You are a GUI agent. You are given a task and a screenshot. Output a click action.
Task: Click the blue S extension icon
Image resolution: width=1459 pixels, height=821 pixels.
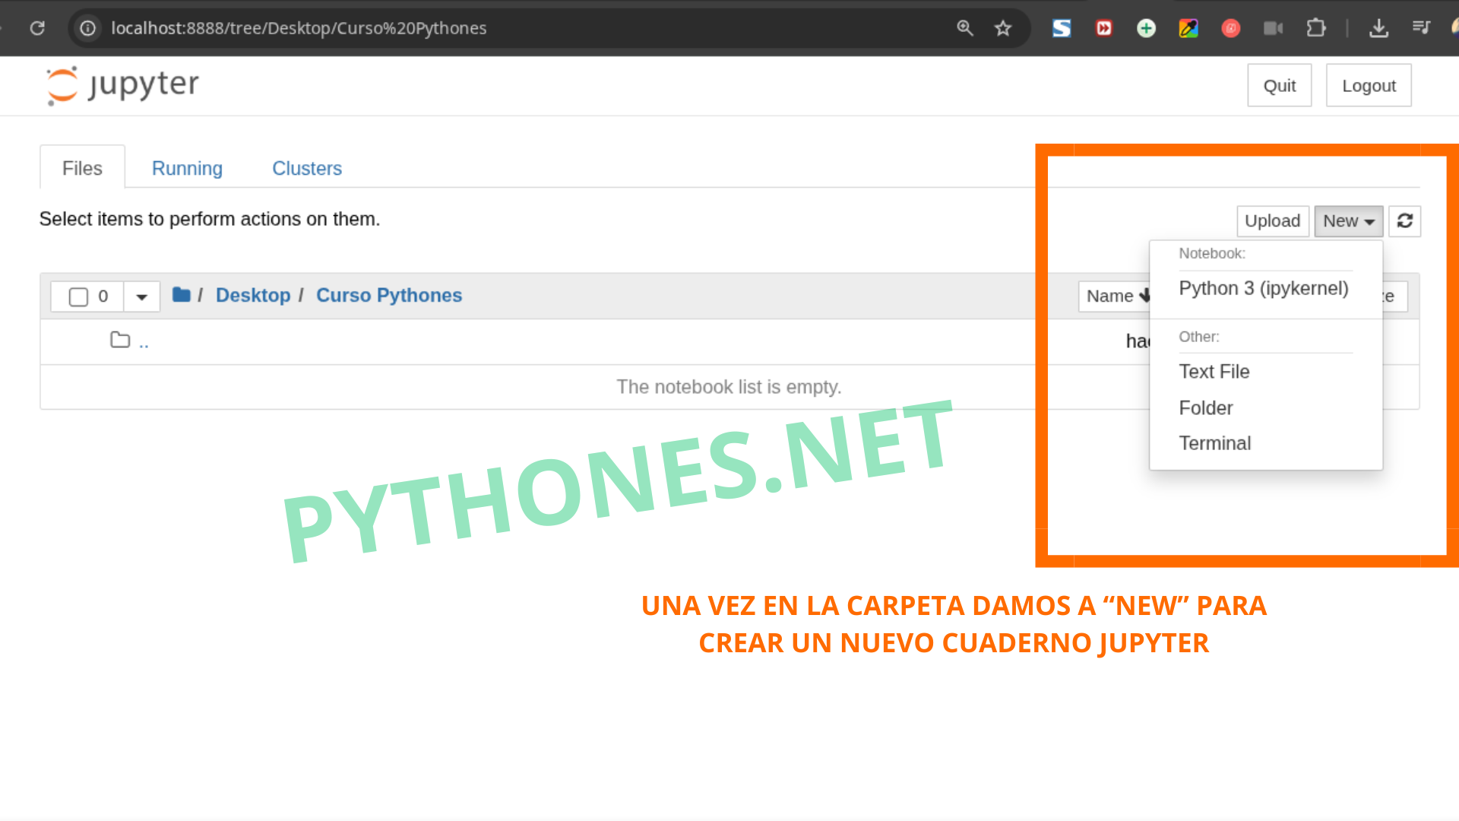click(1061, 28)
